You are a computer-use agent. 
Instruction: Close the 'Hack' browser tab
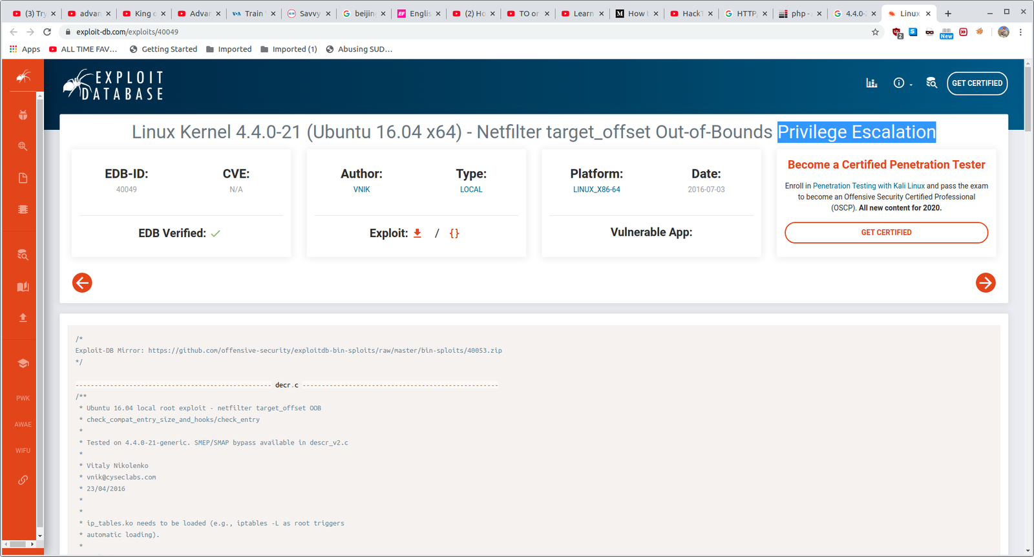tap(710, 14)
